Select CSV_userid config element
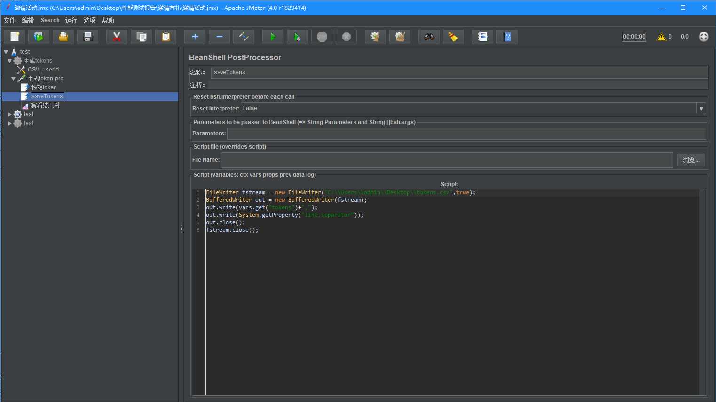This screenshot has height=402, width=716. coord(43,70)
